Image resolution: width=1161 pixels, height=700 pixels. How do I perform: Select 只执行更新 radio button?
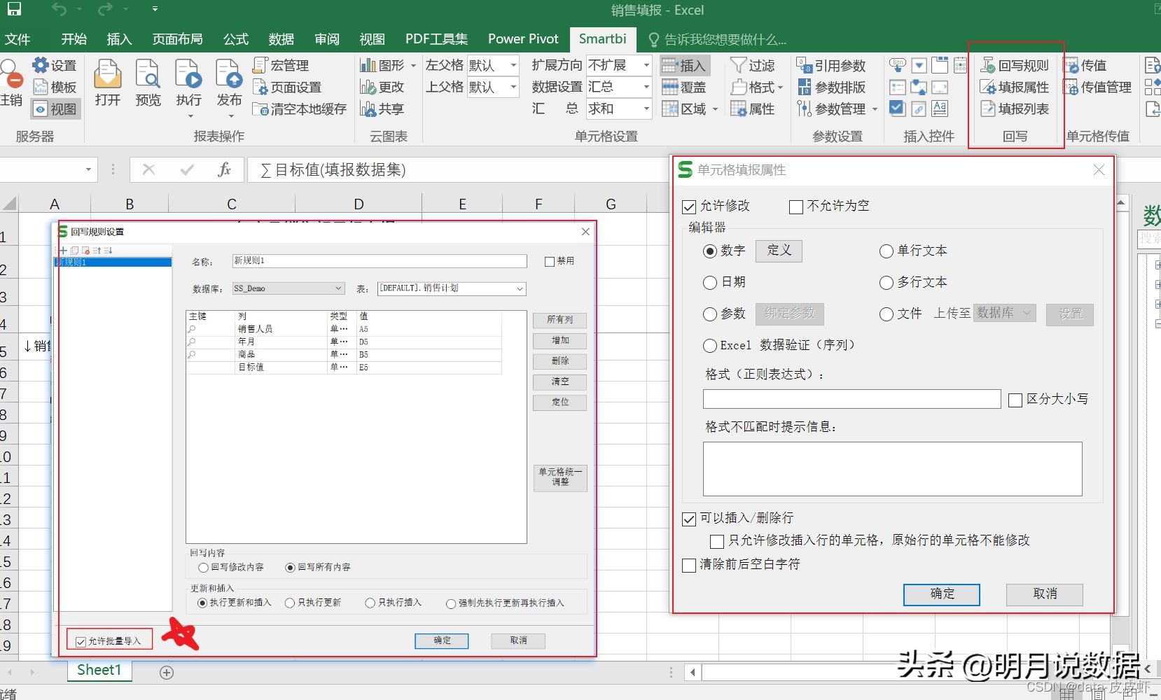point(290,603)
